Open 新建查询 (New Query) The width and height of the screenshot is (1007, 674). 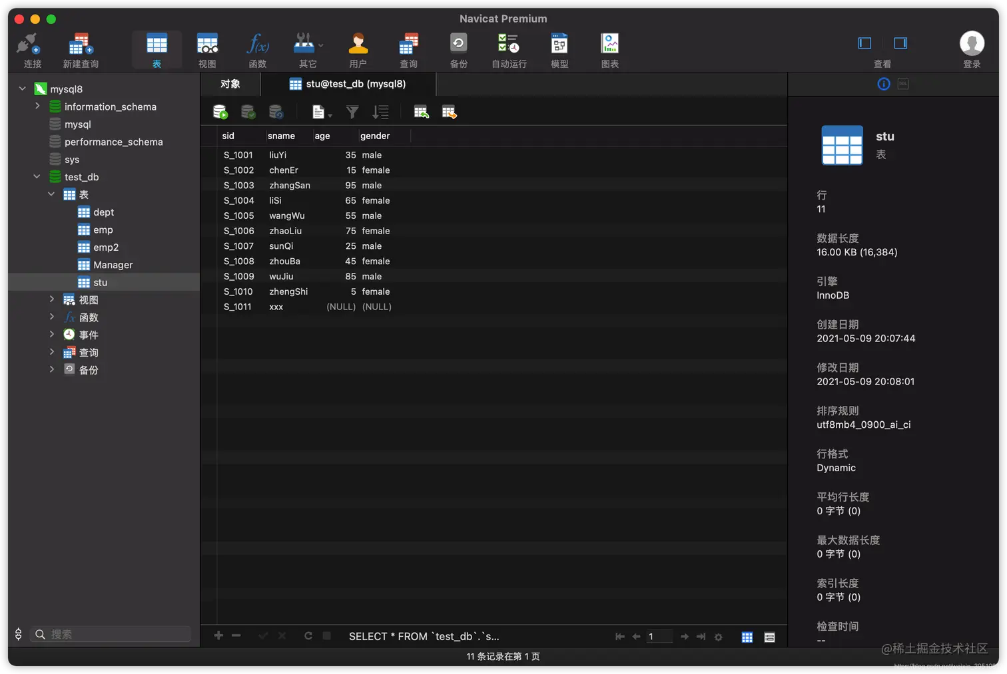[x=81, y=44]
